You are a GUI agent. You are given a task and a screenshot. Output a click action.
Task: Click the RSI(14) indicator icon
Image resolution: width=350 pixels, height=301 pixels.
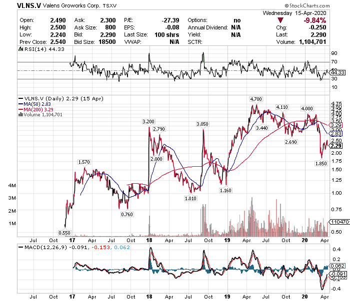[20, 49]
